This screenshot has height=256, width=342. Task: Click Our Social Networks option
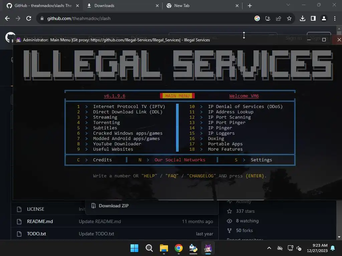point(180,160)
